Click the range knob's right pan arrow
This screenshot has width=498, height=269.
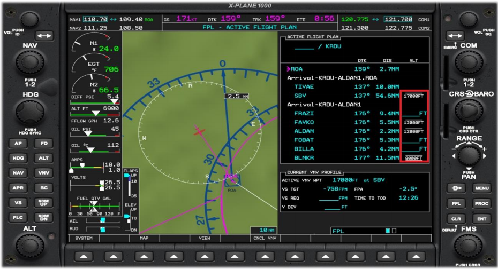coord(484,156)
